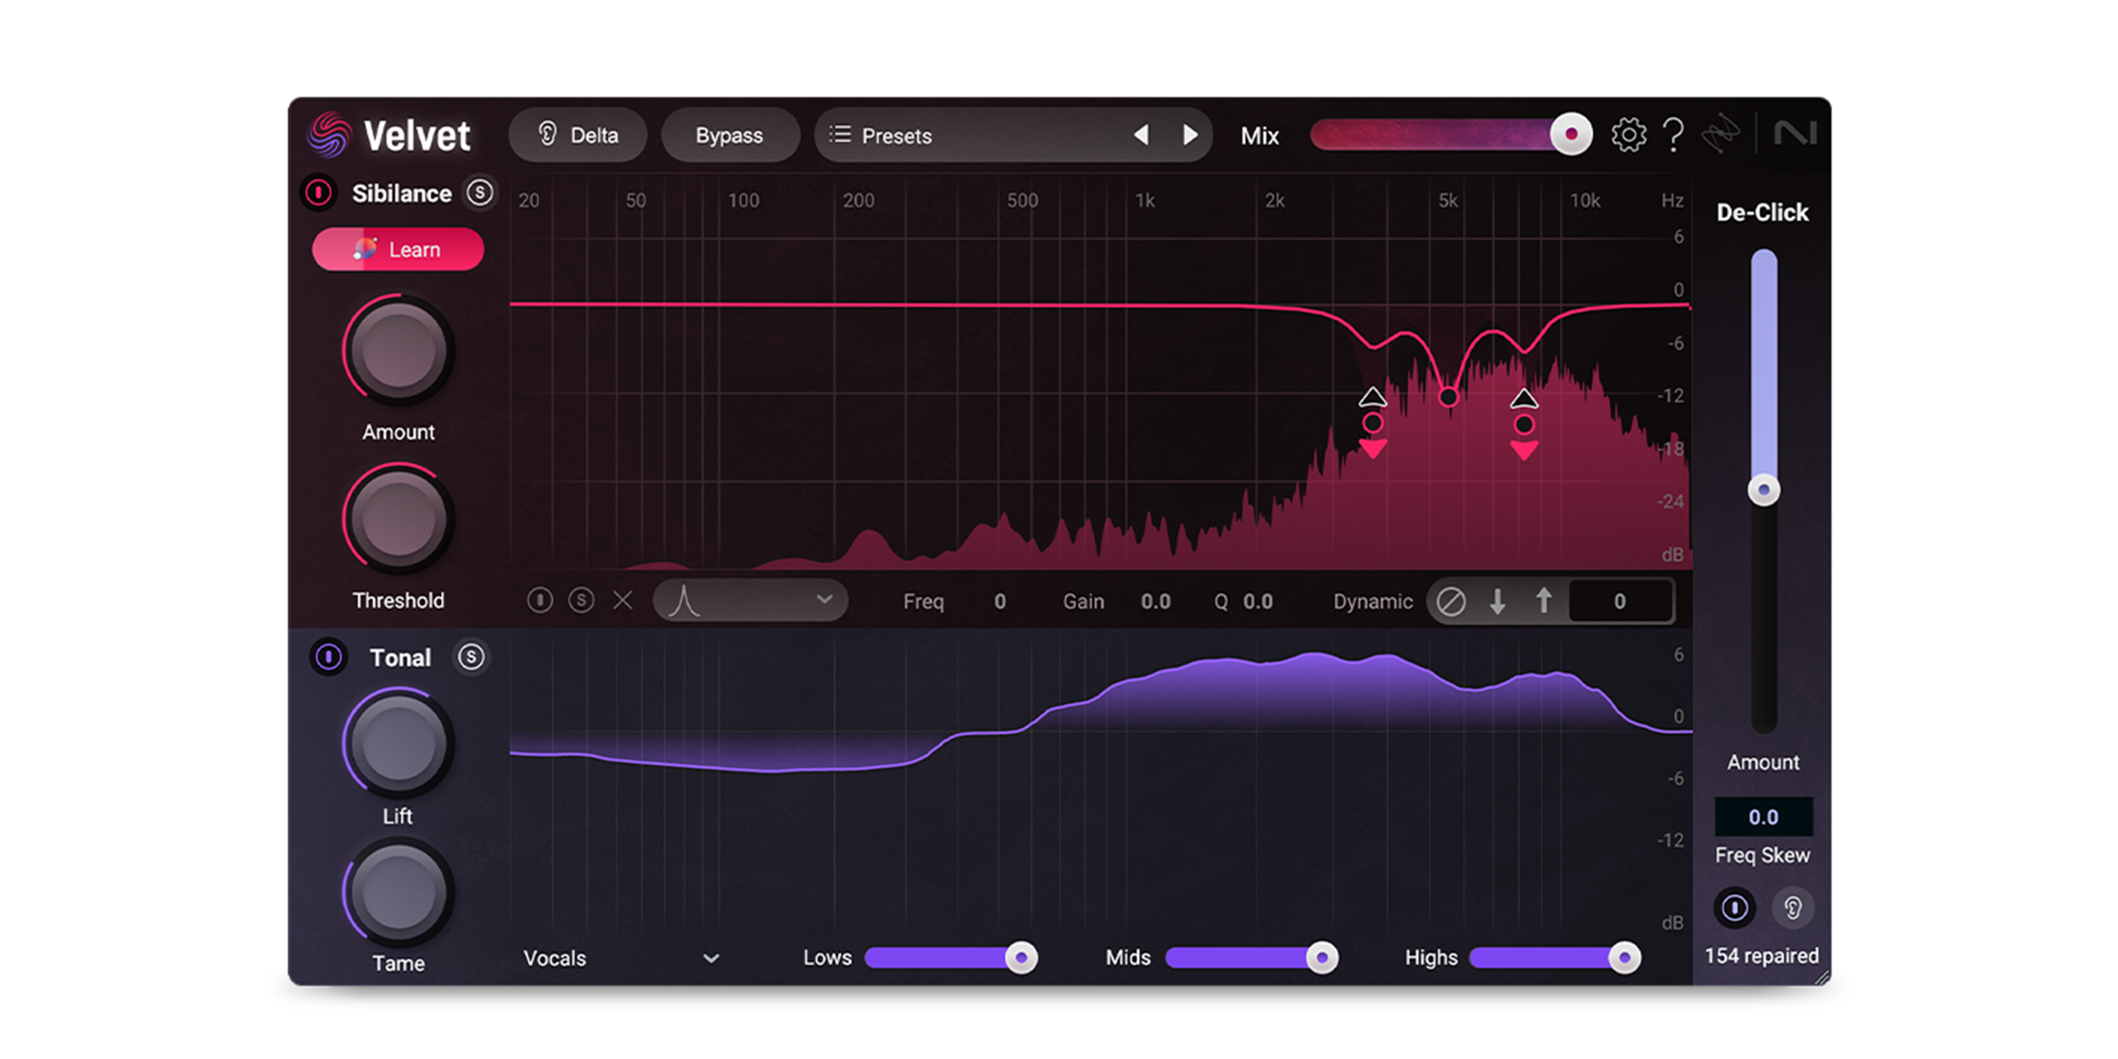Click the "500" frequency axis label
2118x1059 pixels.
tap(1022, 201)
